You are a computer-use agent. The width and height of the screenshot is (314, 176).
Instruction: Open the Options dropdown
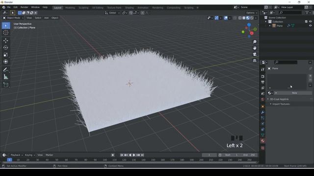click(x=252, y=13)
